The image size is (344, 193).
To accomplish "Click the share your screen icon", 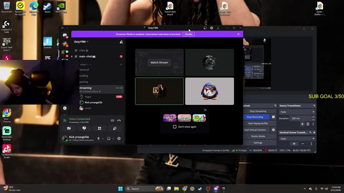I will [x=84, y=128].
